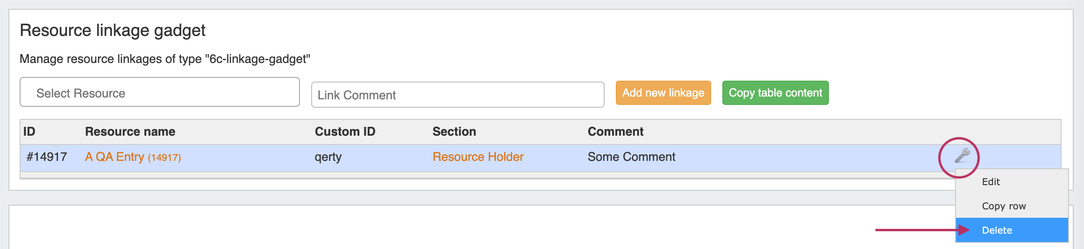The width and height of the screenshot is (1084, 249).
Task: Click the Manage resource linkages description text
Action: (x=165, y=59)
